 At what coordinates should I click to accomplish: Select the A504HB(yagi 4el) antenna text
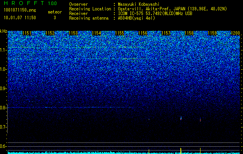click(x=136, y=18)
